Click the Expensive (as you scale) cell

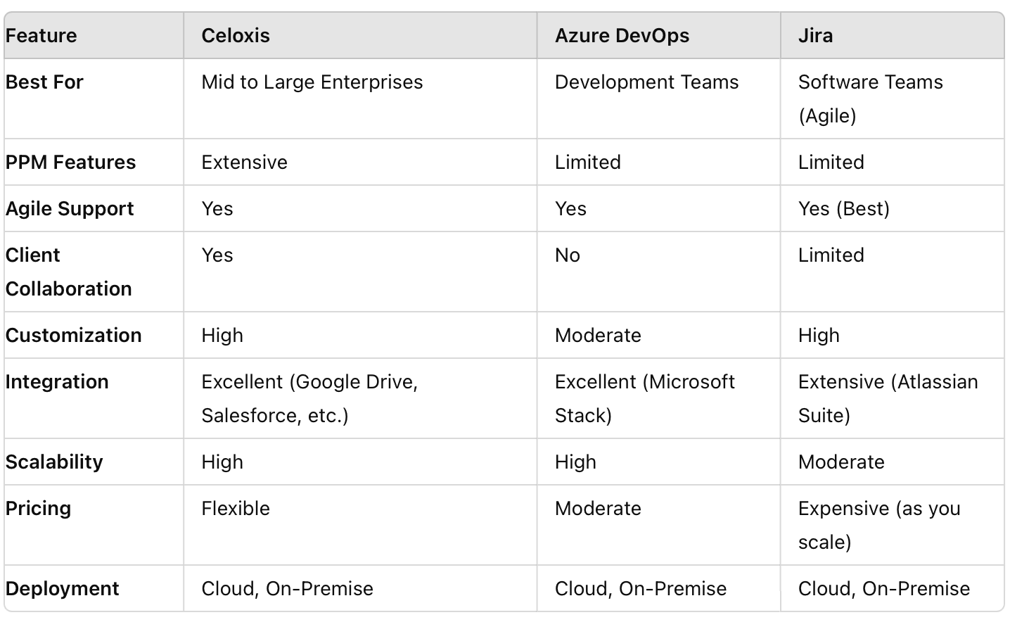click(878, 525)
